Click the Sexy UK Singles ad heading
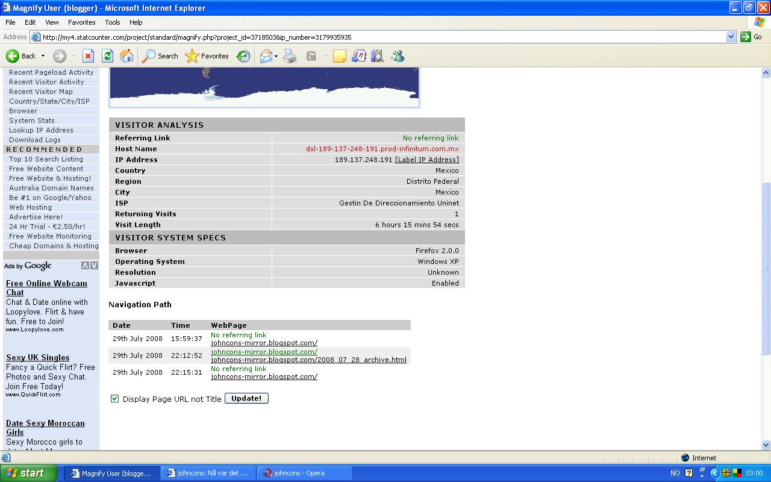Image resolution: width=771 pixels, height=482 pixels. (x=37, y=357)
